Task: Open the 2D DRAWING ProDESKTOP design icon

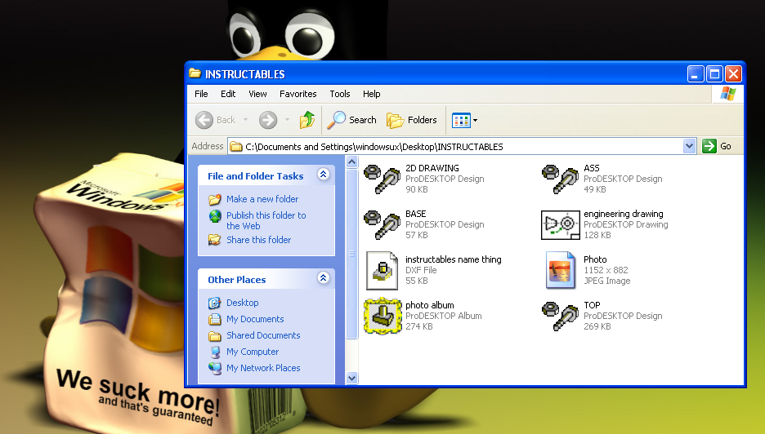Action: click(x=382, y=179)
